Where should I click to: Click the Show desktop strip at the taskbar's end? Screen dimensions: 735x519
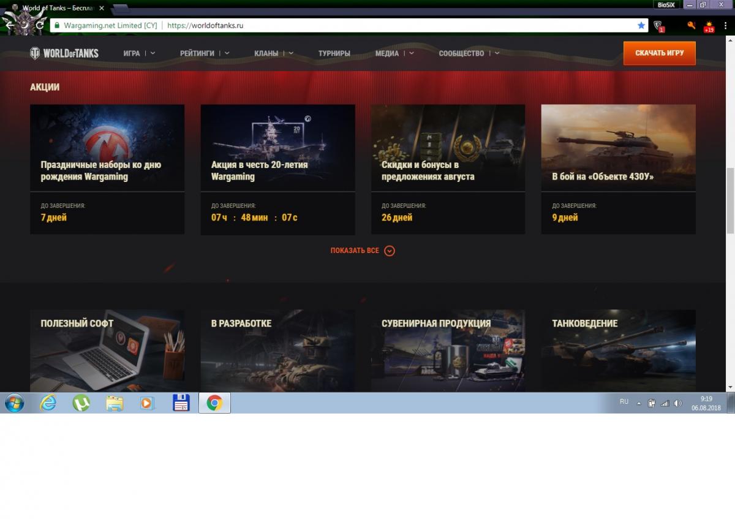coord(731,403)
